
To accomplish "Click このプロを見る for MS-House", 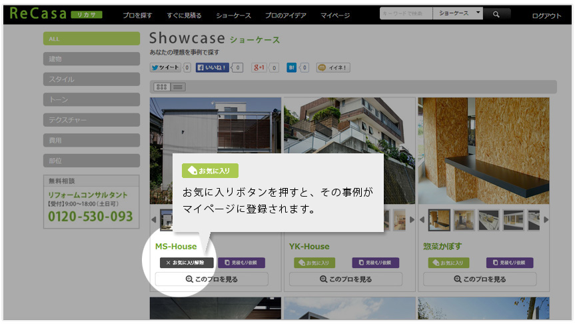I will [x=212, y=279].
